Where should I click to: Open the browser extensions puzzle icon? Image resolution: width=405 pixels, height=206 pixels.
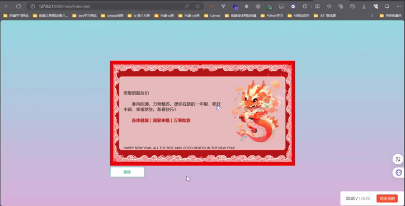[305, 7]
